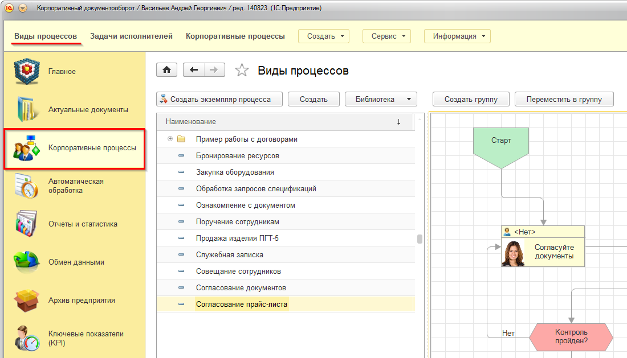Click the Создать группу button
This screenshot has width=627, height=358.
click(x=471, y=99)
